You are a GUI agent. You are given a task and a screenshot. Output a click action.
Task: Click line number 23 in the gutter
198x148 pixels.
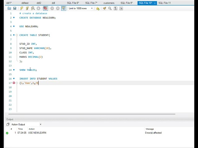[x=10, y=109]
